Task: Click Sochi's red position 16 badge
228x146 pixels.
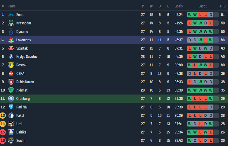Action: pyautogui.click(x=3, y=140)
